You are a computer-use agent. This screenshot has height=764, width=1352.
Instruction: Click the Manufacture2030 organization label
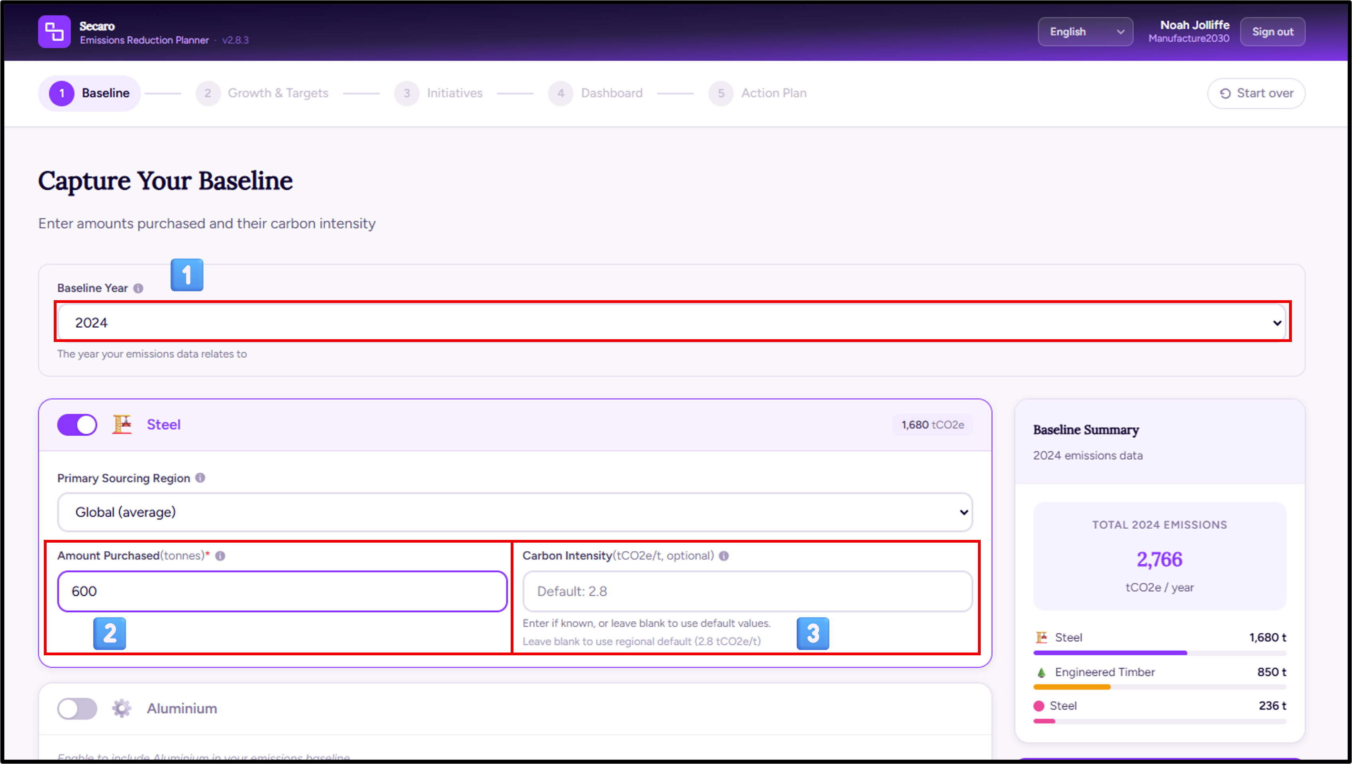1189,38
